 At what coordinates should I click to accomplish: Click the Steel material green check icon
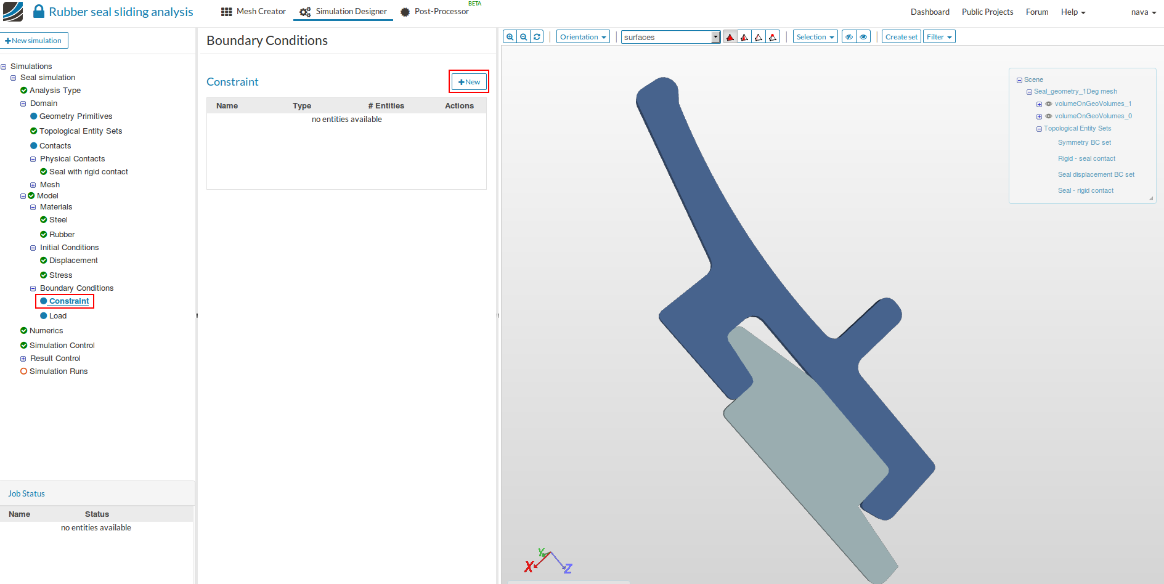pyautogui.click(x=44, y=220)
